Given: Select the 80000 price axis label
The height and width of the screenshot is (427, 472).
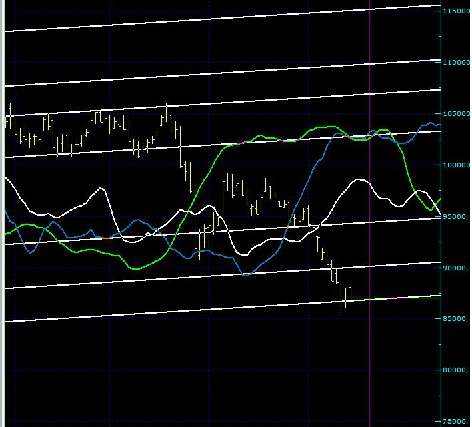Looking at the screenshot, I should pos(455,370).
